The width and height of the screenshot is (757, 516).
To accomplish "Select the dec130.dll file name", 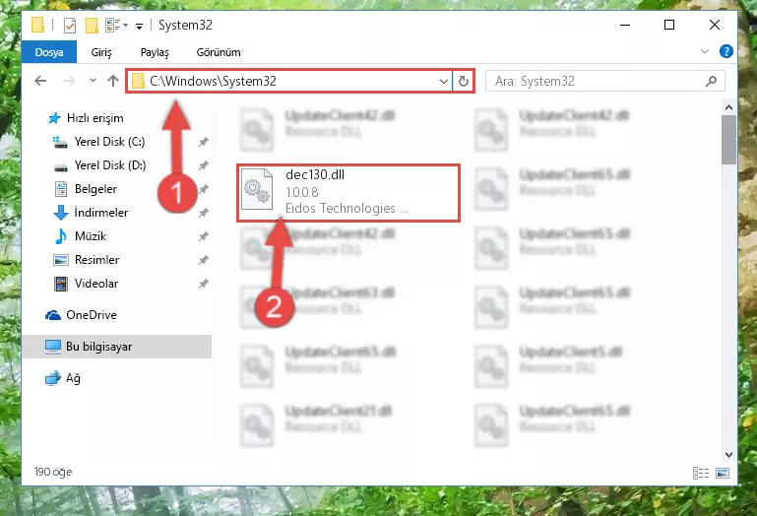I will [315, 175].
